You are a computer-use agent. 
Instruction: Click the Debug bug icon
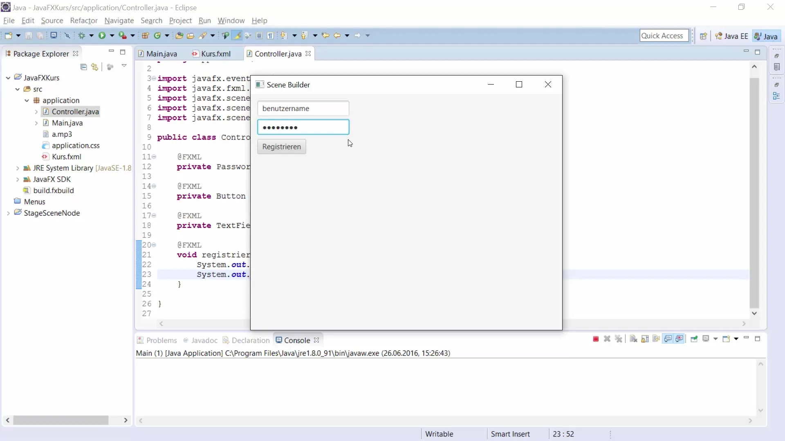82,36
